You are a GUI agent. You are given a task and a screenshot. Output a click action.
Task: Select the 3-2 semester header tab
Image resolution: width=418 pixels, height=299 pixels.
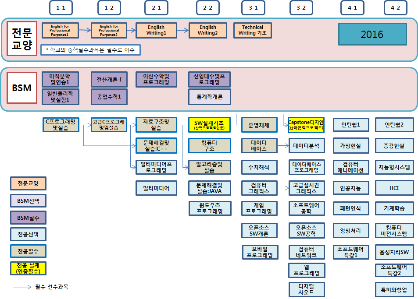[301, 8]
